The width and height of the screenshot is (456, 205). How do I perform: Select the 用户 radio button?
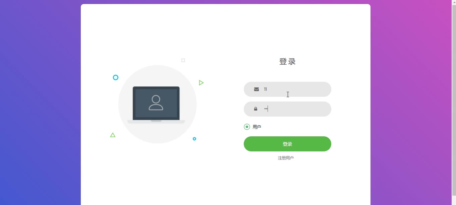point(247,127)
